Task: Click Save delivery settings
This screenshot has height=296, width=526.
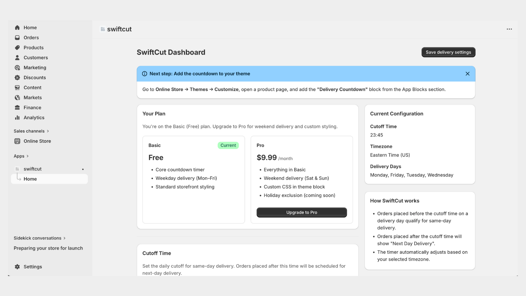Action: 448,52
